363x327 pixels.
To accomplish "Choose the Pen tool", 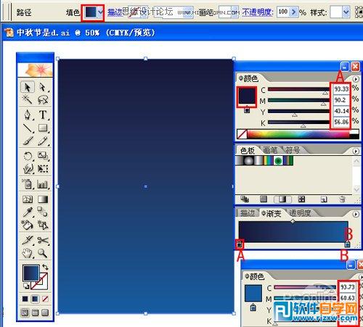I will (x=28, y=115).
